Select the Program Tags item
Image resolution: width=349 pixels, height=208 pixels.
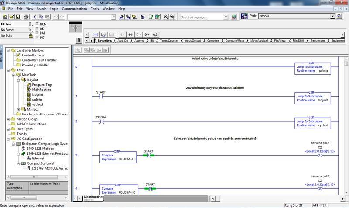(x=42, y=85)
